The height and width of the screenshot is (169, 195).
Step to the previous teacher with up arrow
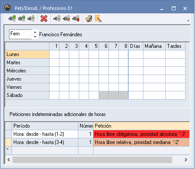click(35, 32)
